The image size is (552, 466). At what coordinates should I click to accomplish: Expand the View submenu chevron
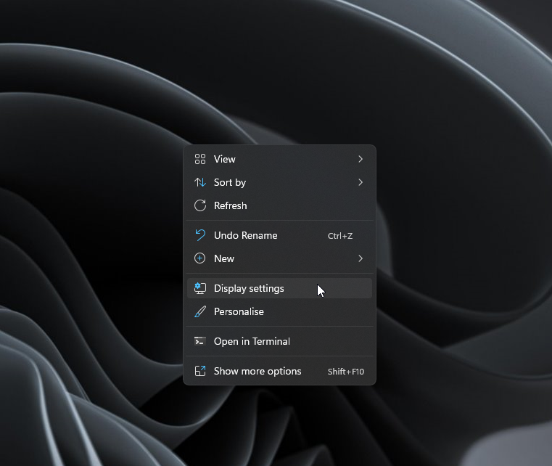click(360, 159)
